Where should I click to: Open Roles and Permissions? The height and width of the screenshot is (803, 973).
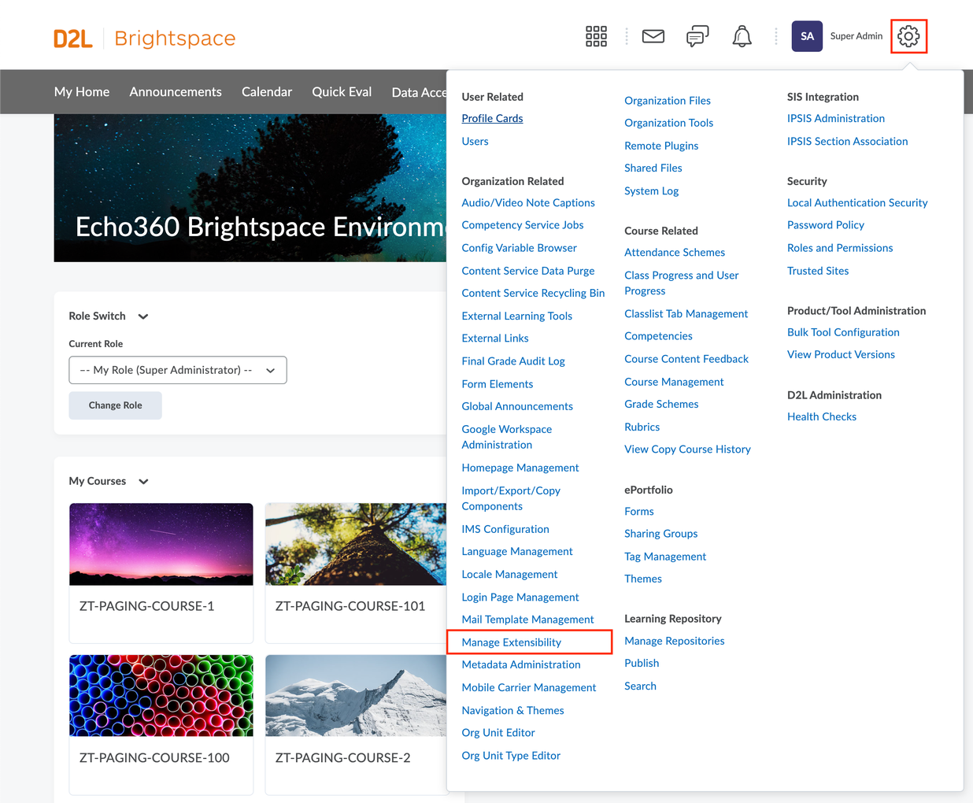[840, 248]
